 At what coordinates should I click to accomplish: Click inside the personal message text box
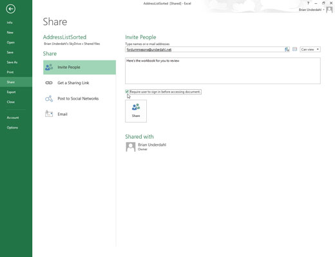pyautogui.click(x=223, y=71)
